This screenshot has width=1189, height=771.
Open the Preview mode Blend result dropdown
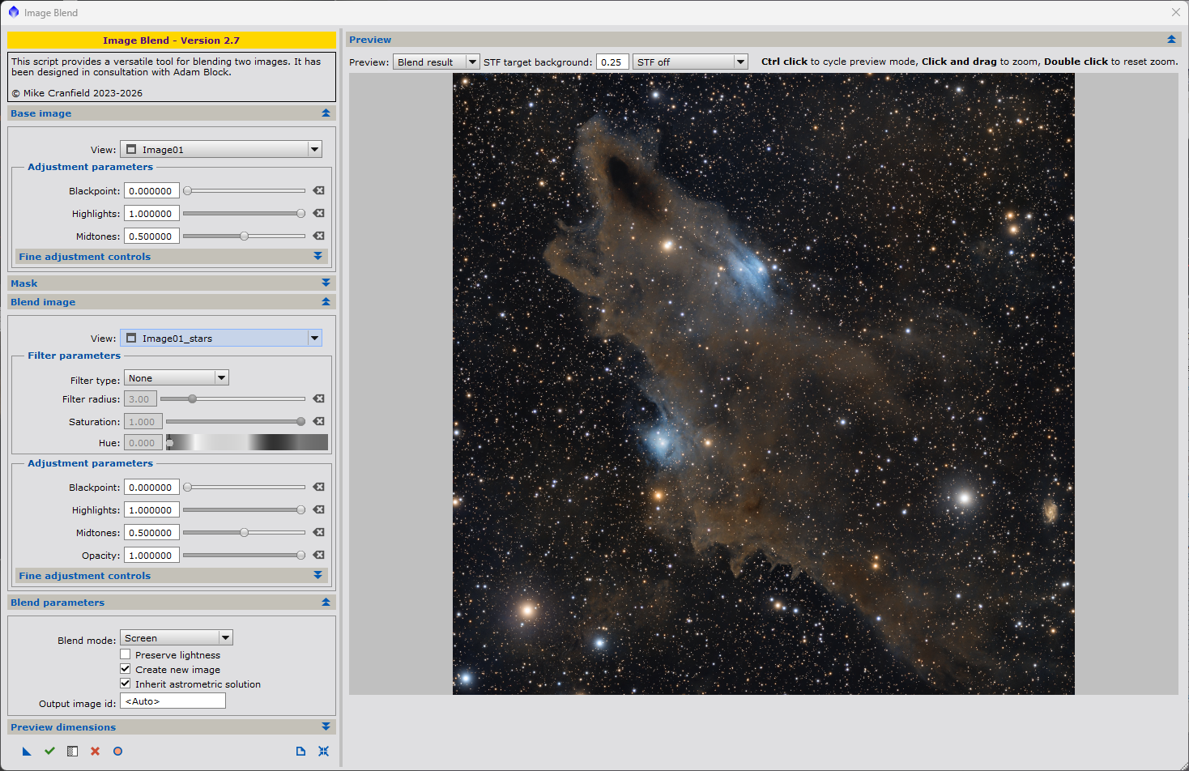(436, 62)
